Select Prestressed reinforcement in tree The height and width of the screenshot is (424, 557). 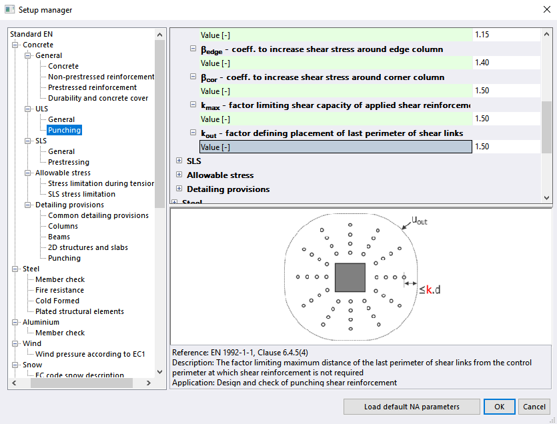pyautogui.click(x=92, y=87)
